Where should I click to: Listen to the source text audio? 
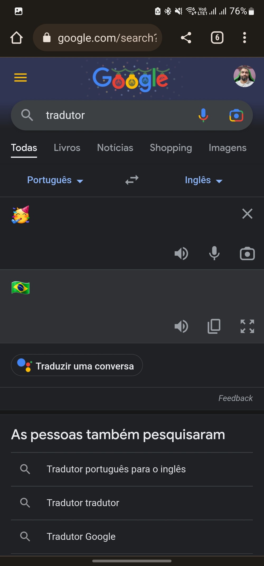[x=181, y=254]
